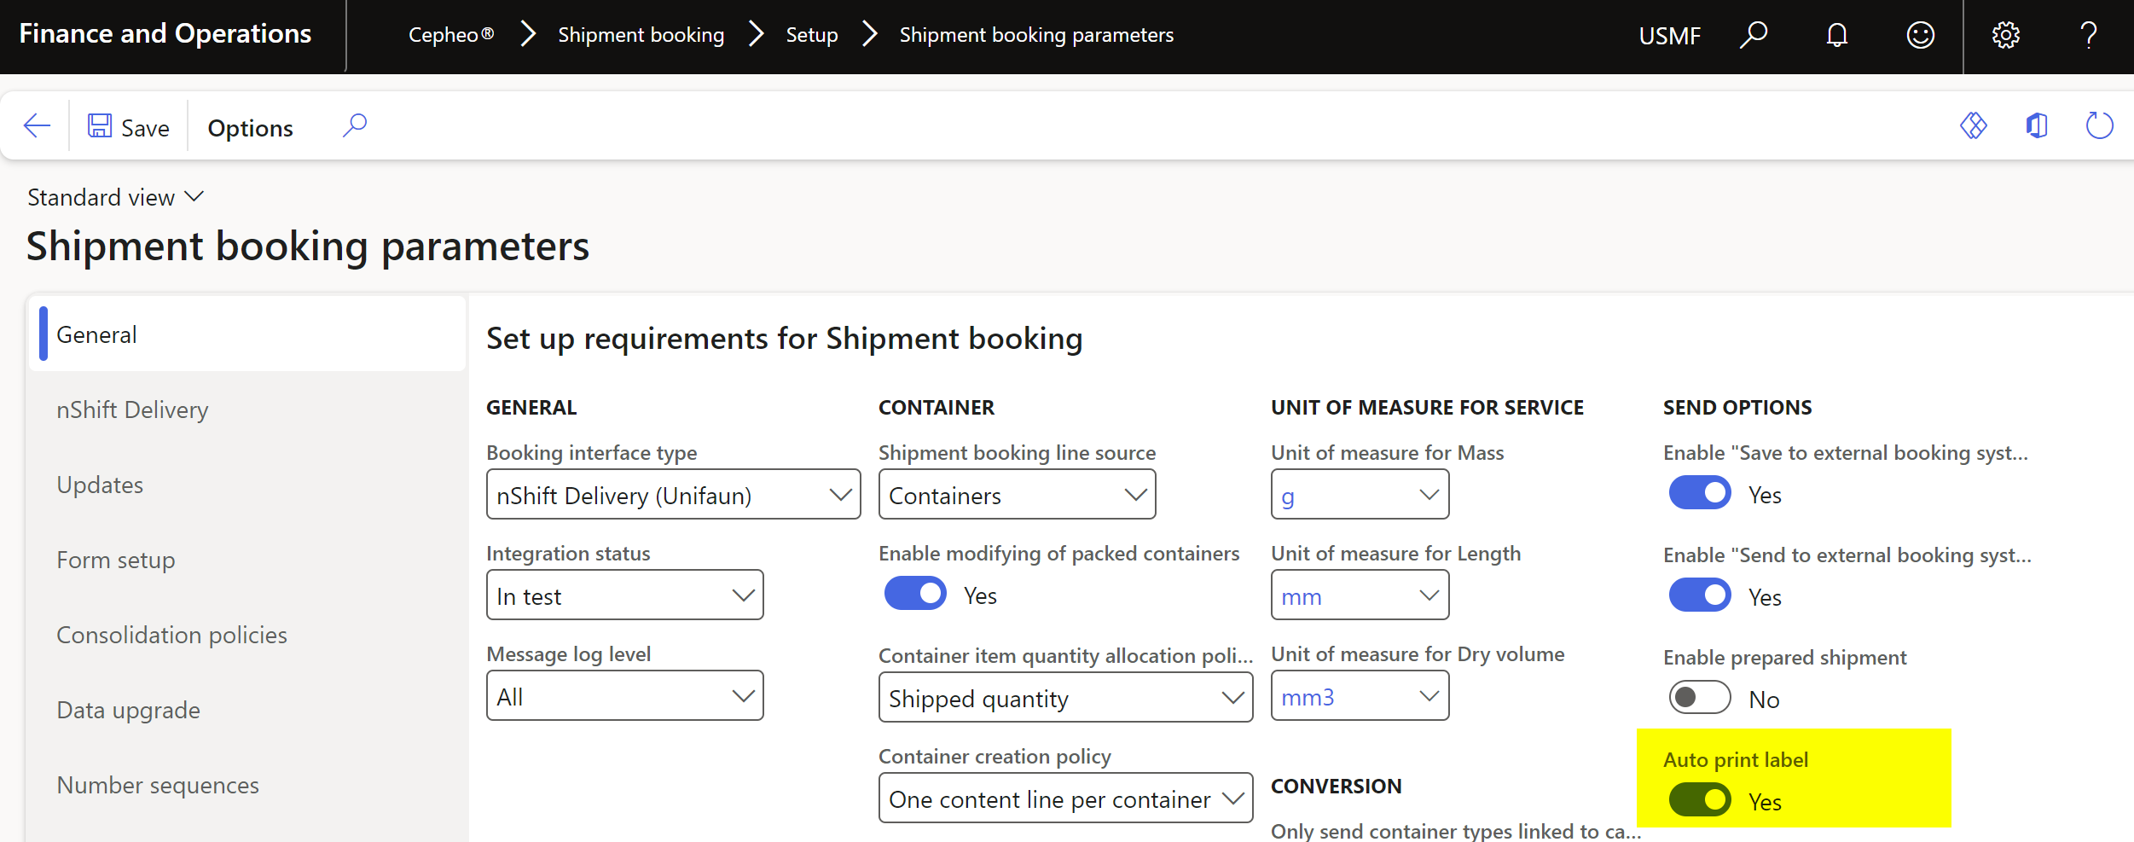Viewport: 2134px width, 842px height.
Task: Open in Office icon
Action: (2036, 126)
